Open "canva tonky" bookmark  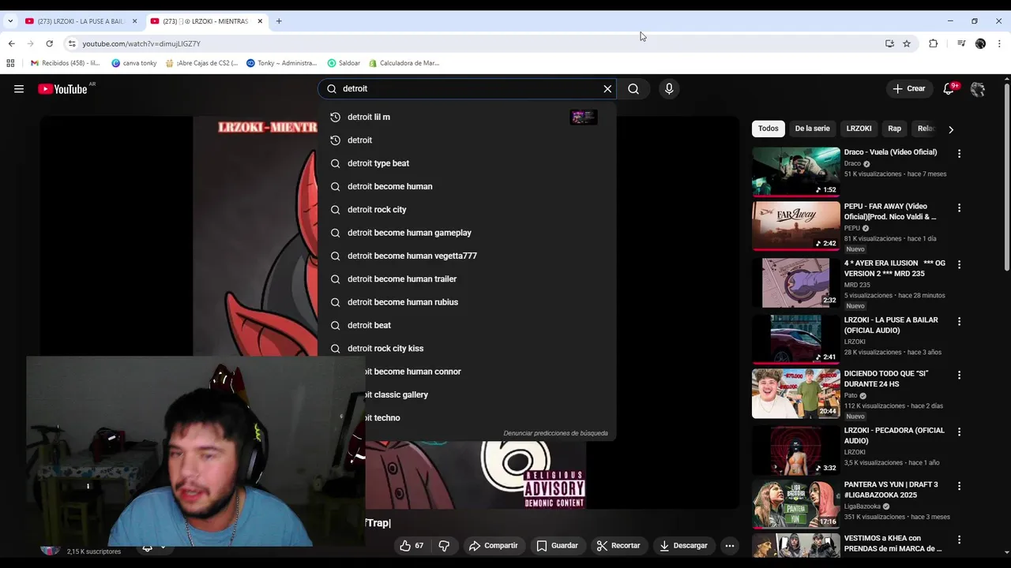point(134,63)
